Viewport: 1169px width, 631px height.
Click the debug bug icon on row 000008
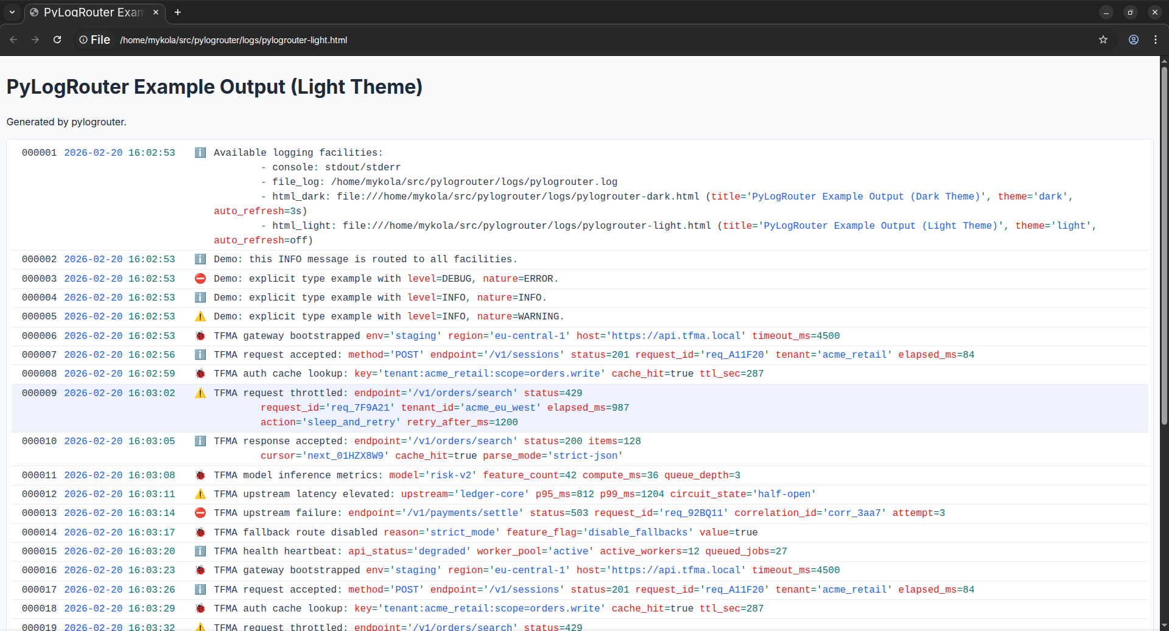(200, 374)
